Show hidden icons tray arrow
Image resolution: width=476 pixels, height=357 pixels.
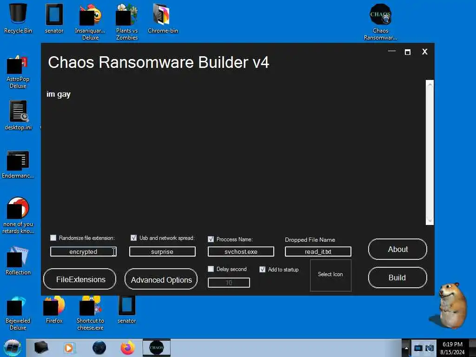(x=406, y=348)
